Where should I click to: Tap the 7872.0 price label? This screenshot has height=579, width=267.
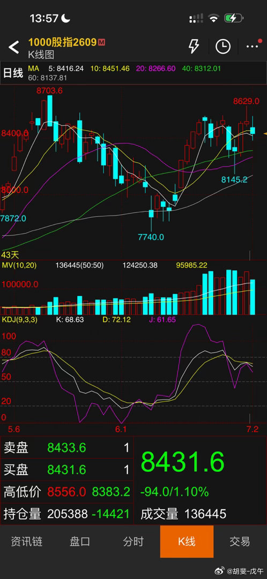coord(13,218)
